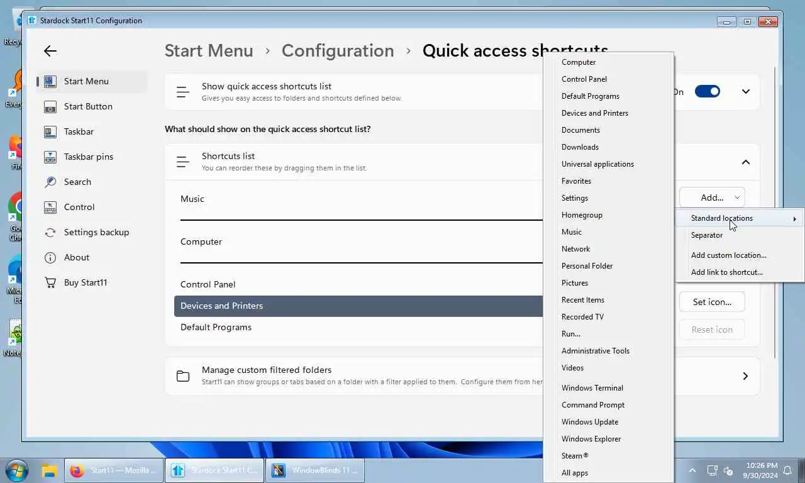Go to Start Menu breadcrumb
The width and height of the screenshot is (805, 483).
(x=209, y=51)
